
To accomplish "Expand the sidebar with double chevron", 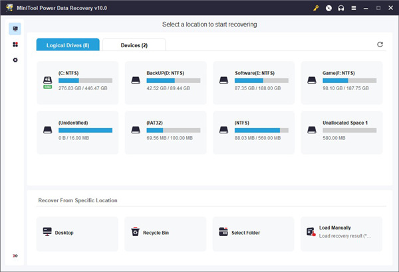I will tap(15, 256).
